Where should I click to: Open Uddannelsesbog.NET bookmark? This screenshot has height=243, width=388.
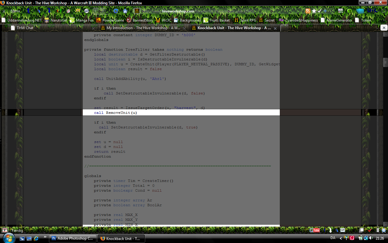tap(22, 20)
